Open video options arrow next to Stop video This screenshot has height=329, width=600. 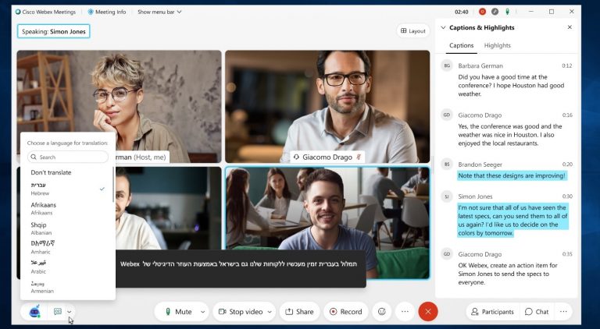pyautogui.click(x=270, y=311)
